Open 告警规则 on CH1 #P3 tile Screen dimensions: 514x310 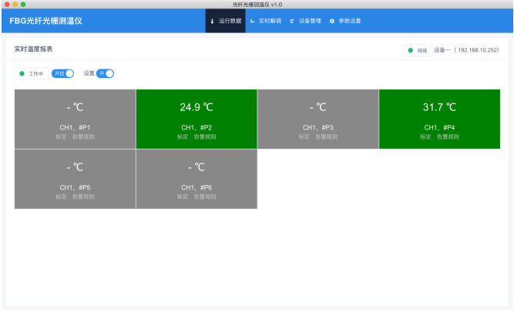pyautogui.click(x=326, y=136)
